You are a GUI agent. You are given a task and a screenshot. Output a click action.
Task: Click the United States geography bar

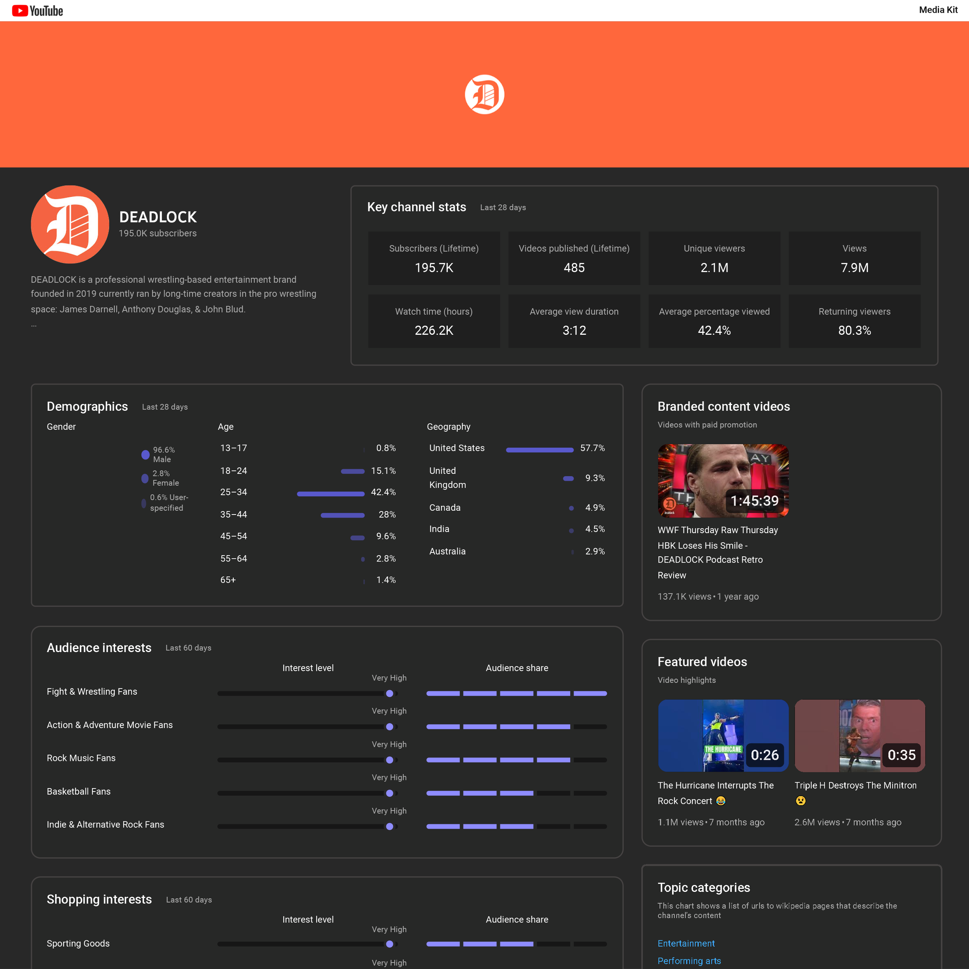[x=540, y=450]
